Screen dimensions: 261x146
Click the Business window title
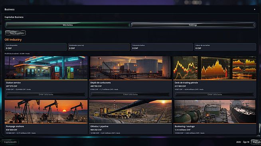coord(10,9)
